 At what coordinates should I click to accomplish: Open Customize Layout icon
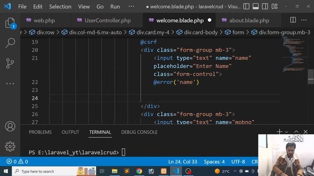tap(275, 6)
